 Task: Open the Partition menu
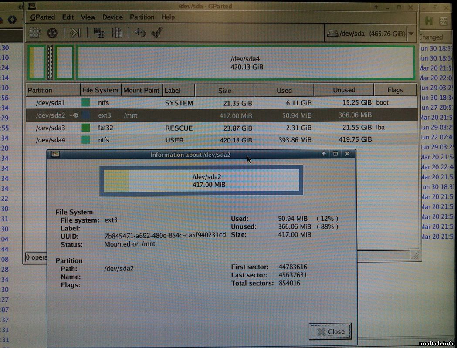click(142, 17)
